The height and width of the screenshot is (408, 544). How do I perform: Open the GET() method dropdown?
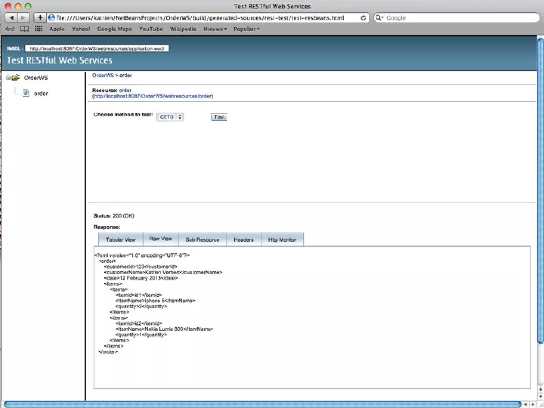170,117
